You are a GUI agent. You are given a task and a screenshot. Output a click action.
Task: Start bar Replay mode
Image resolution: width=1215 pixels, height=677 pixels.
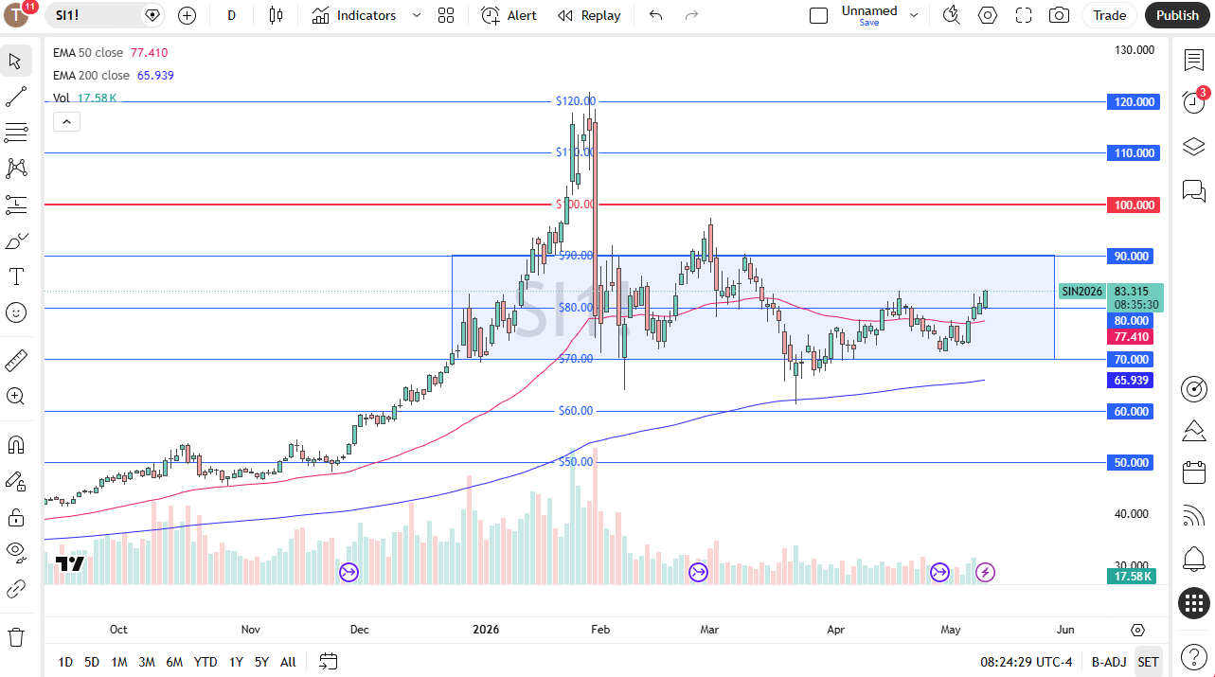click(x=589, y=15)
